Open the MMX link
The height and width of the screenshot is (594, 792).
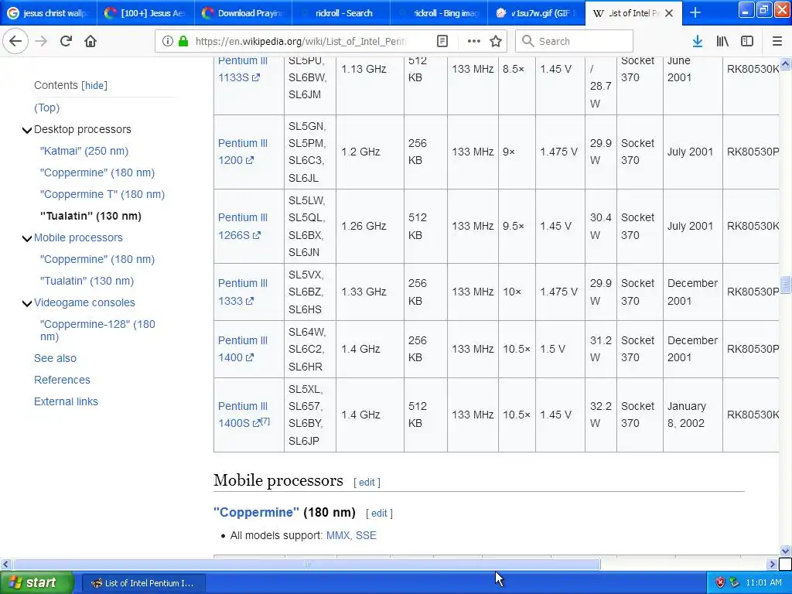pyautogui.click(x=338, y=535)
